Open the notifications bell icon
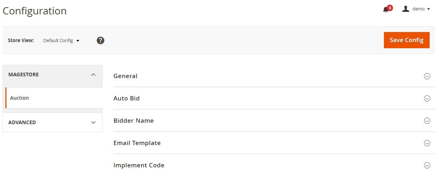The height and width of the screenshot is (176, 439). [386, 9]
